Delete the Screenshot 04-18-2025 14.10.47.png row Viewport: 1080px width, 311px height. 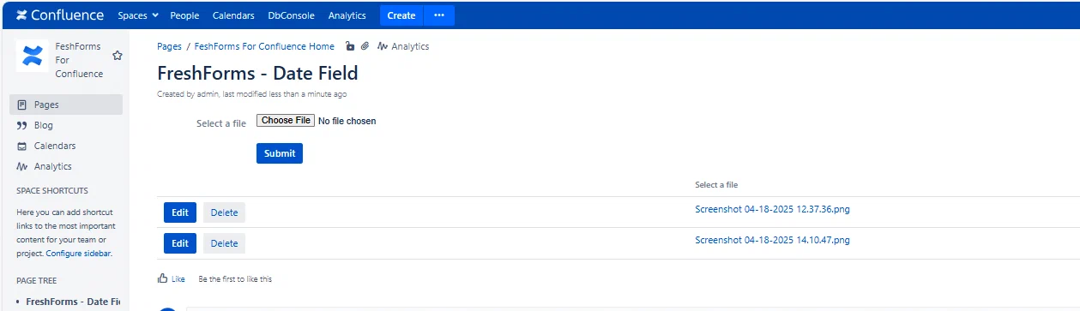(x=224, y=243)
